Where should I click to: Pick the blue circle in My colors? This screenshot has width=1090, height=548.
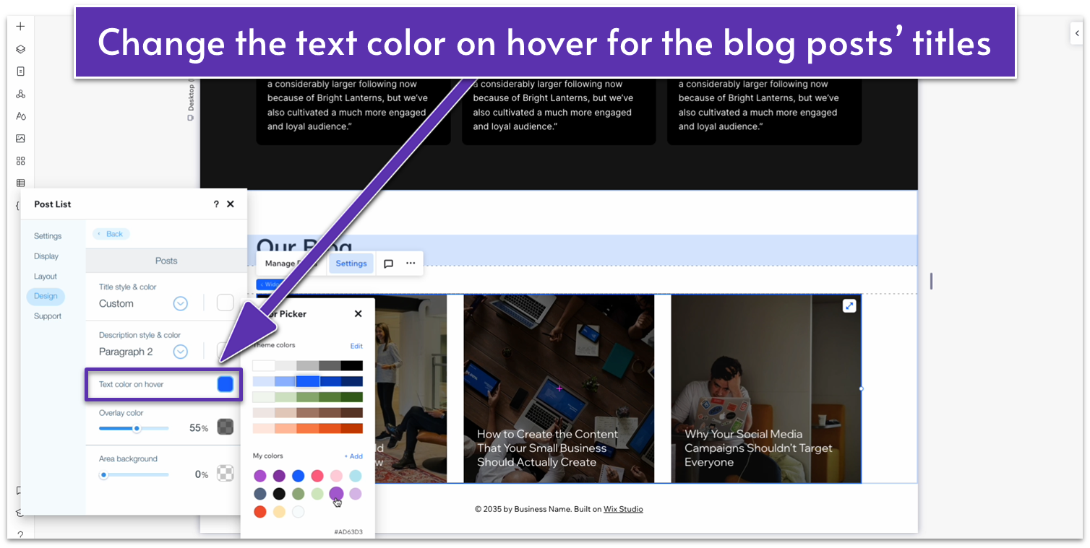(298, 476)
